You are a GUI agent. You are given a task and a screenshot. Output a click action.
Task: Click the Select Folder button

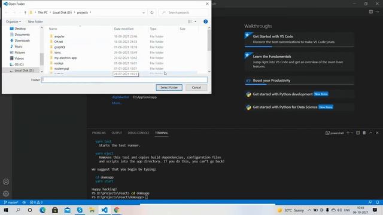point(169,88)
